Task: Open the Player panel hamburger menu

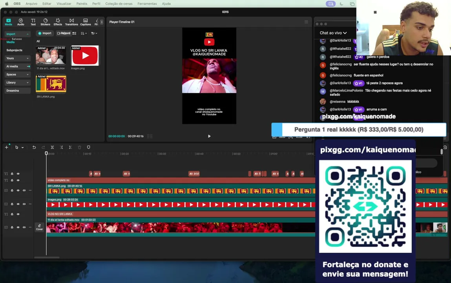Action: coord(306,22)
